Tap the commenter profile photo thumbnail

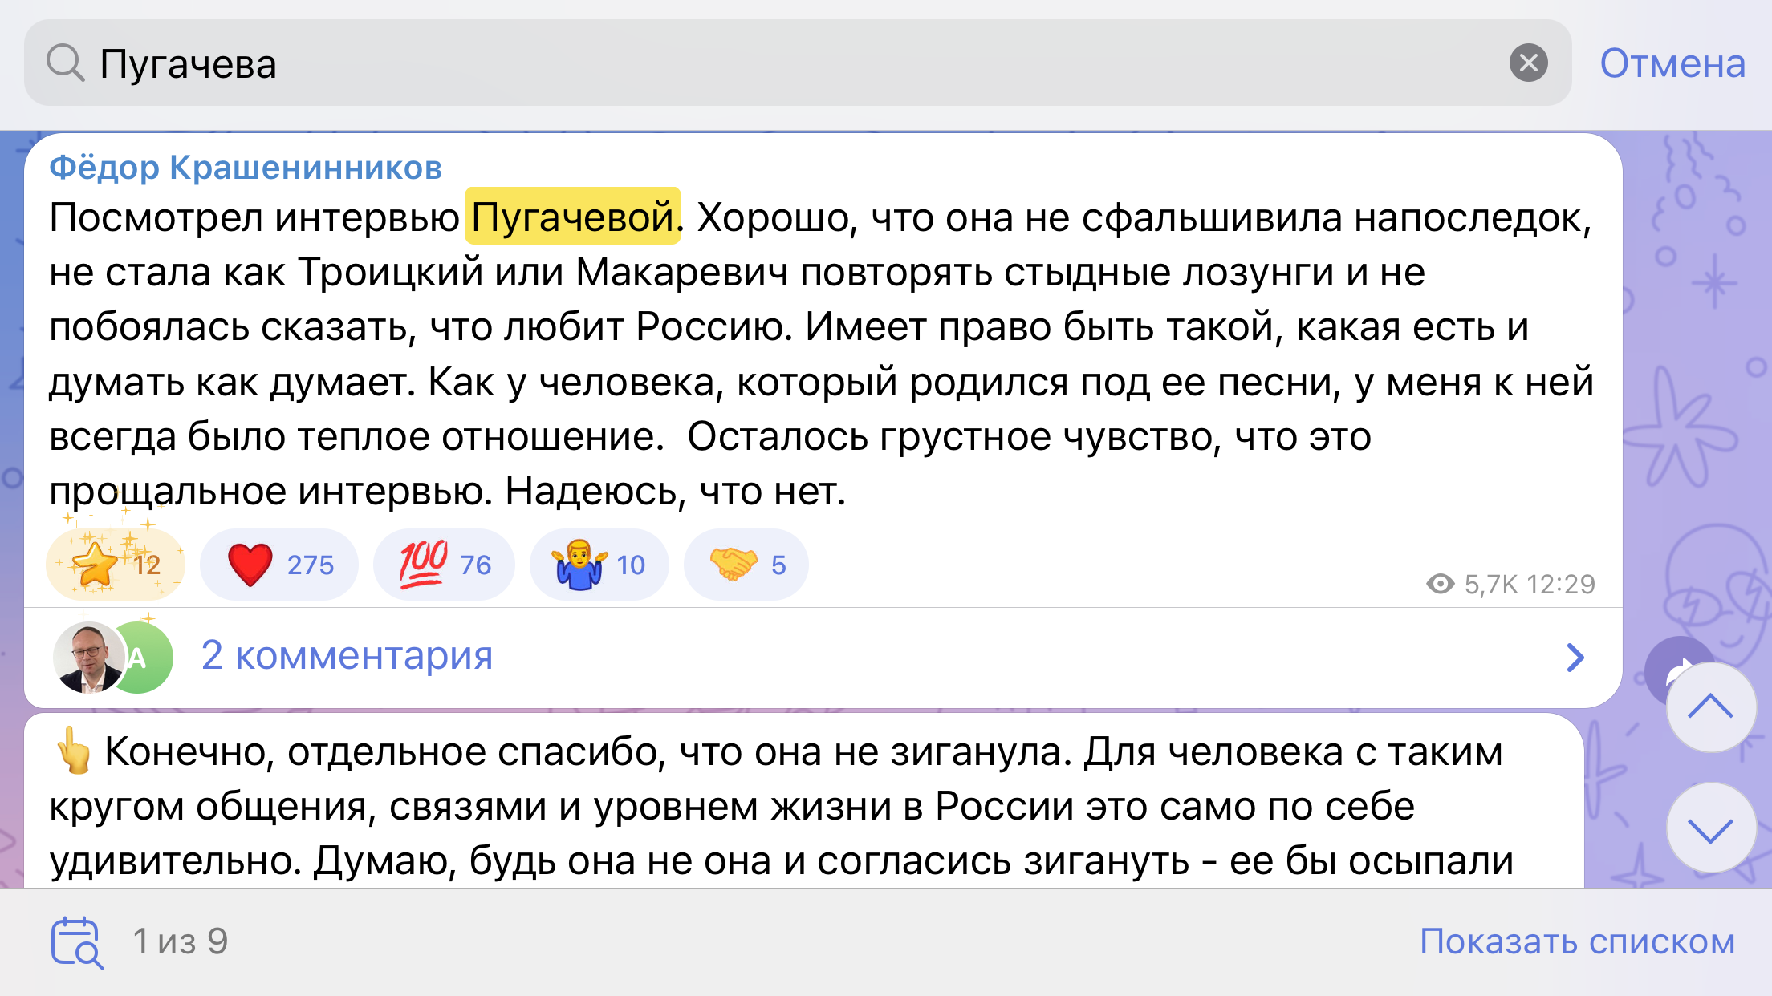point(88,657)
